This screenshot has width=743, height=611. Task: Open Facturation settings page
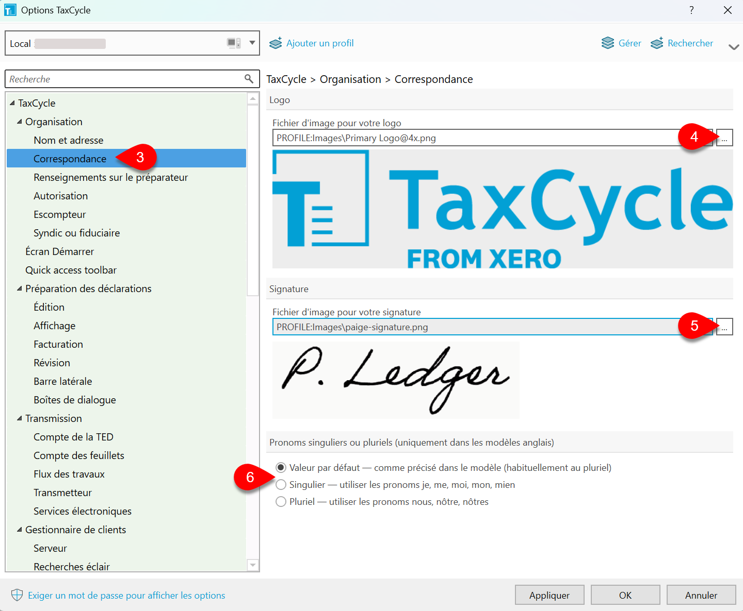tap(58, 344)
